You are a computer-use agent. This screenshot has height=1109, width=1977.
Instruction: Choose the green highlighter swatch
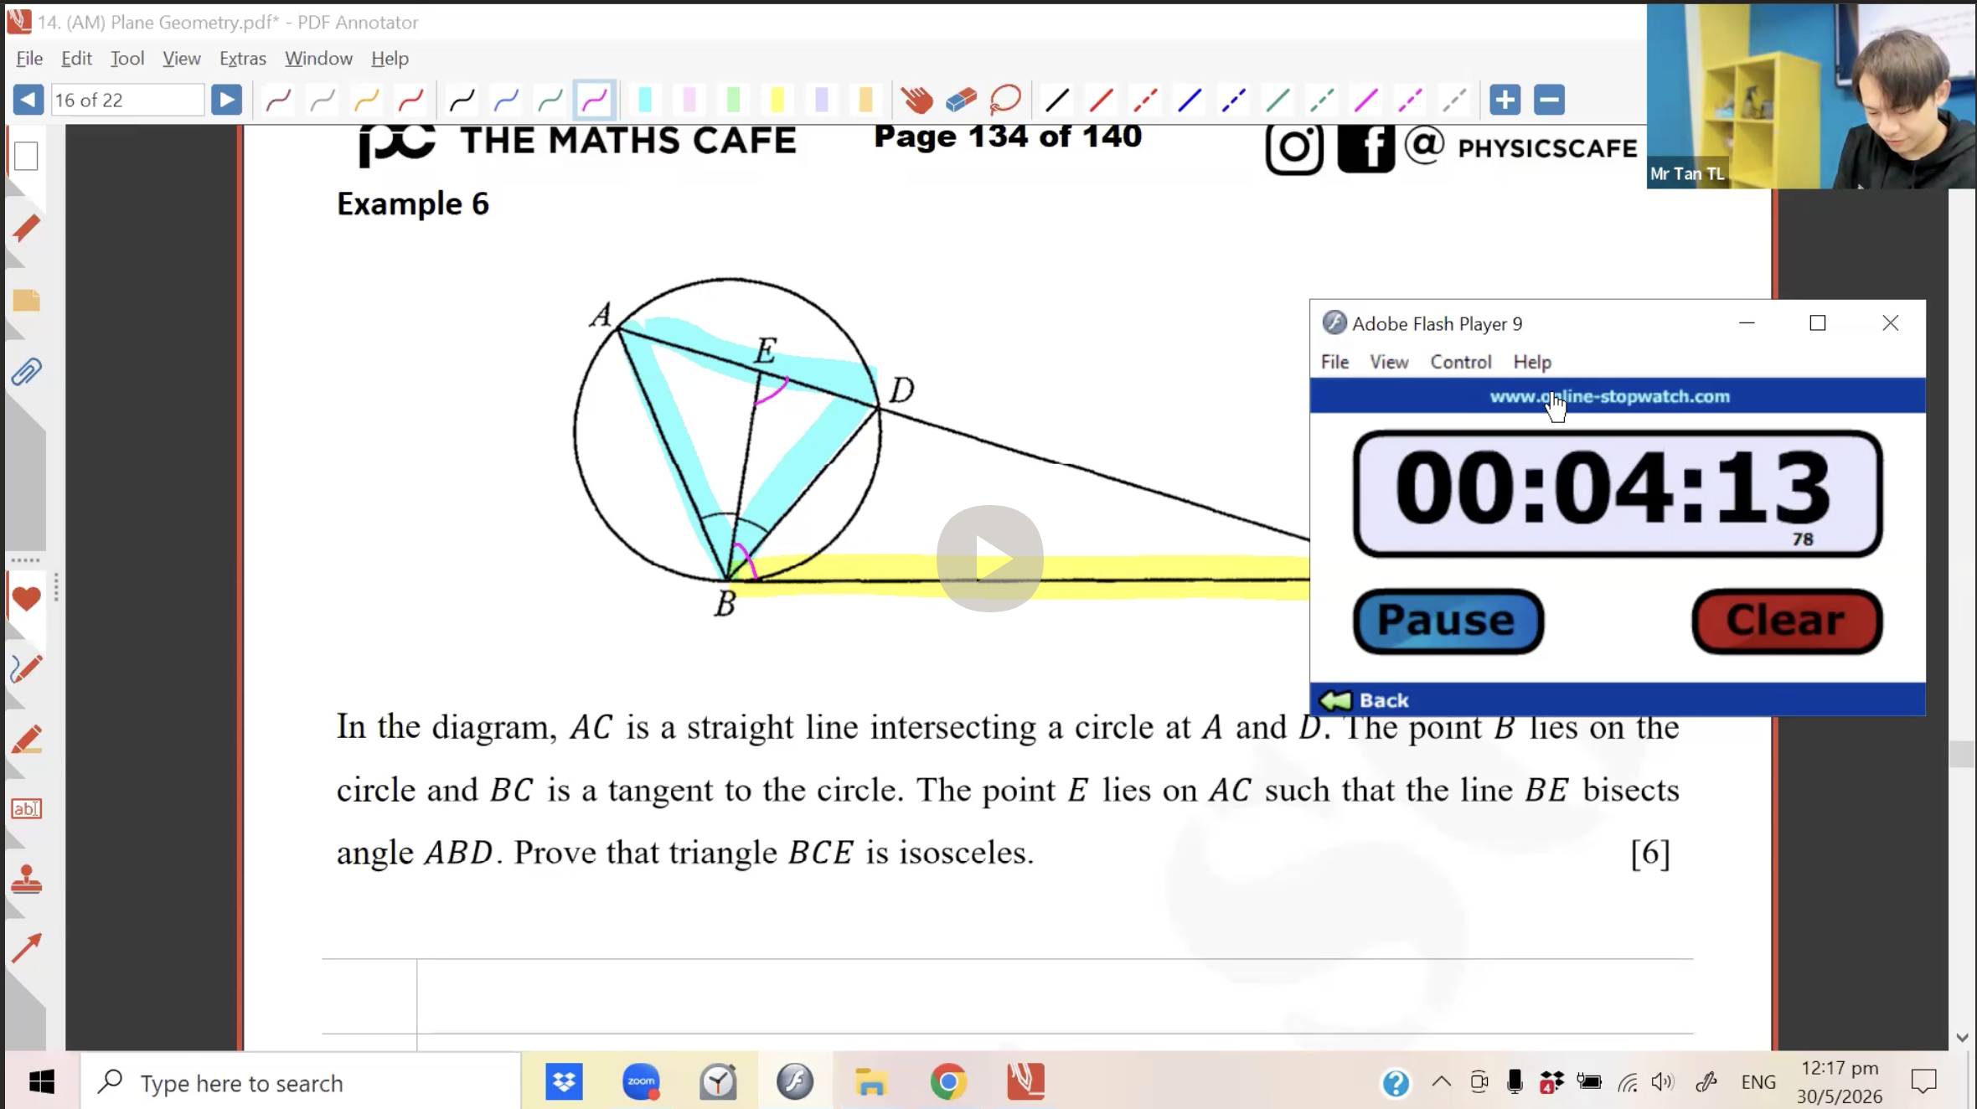coord(734,101)
